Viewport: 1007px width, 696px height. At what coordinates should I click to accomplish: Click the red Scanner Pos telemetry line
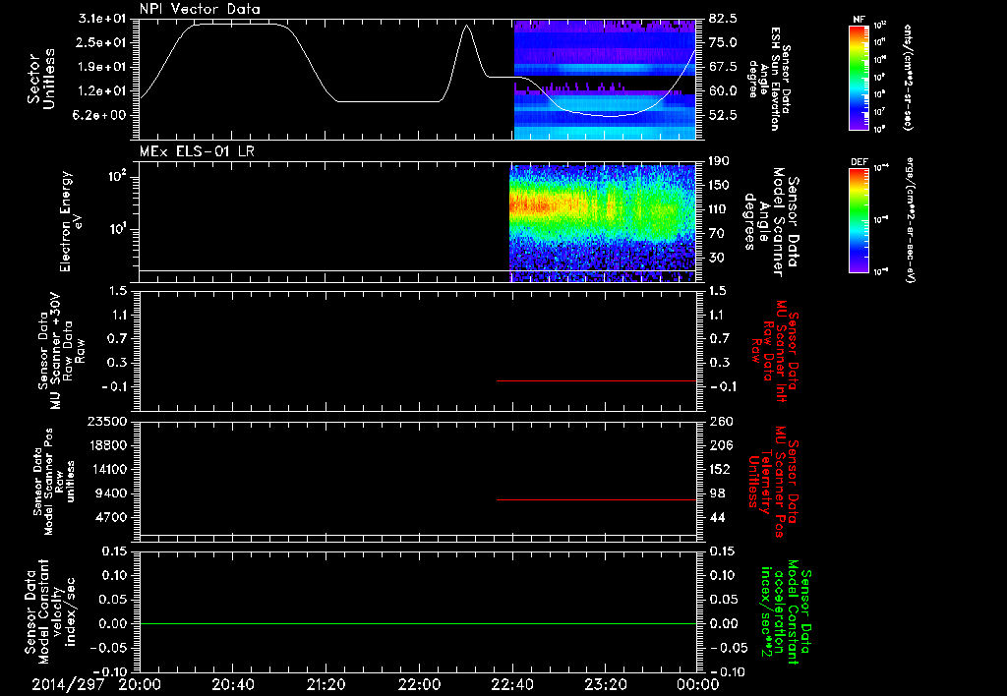(x=596, y=499)
